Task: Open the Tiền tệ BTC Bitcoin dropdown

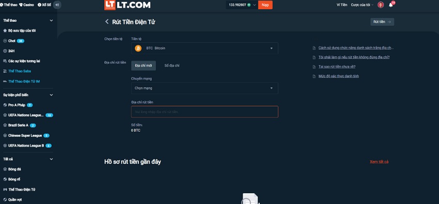Action: (205, 48)
